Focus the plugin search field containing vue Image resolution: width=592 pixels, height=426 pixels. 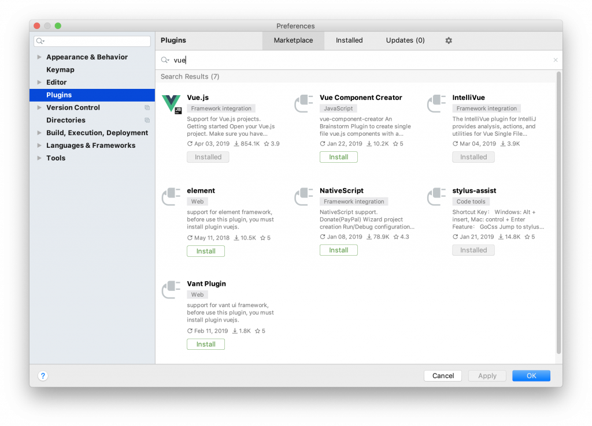point(358,60)
